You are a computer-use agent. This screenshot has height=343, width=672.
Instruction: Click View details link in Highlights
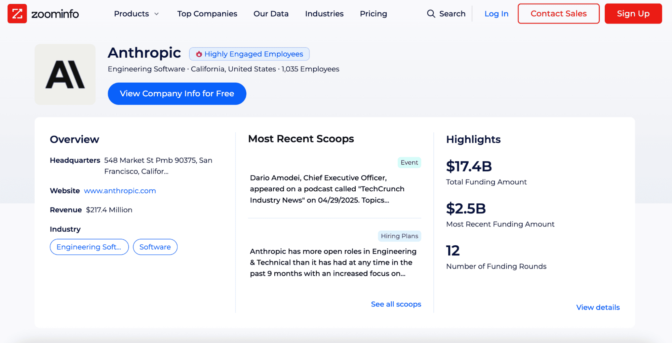[598, 307]
